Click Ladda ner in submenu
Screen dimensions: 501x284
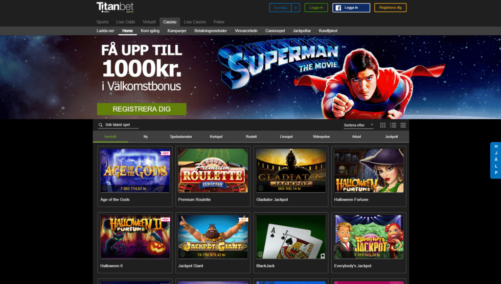(x=105, y=31)
